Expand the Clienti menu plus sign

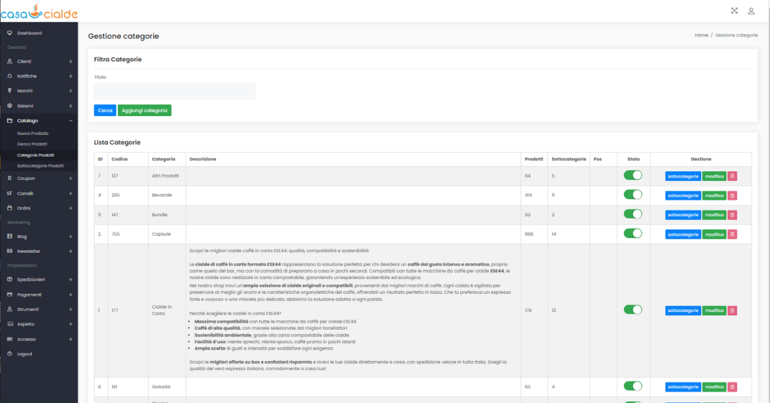pyautogui.click(x=71, y=62)
